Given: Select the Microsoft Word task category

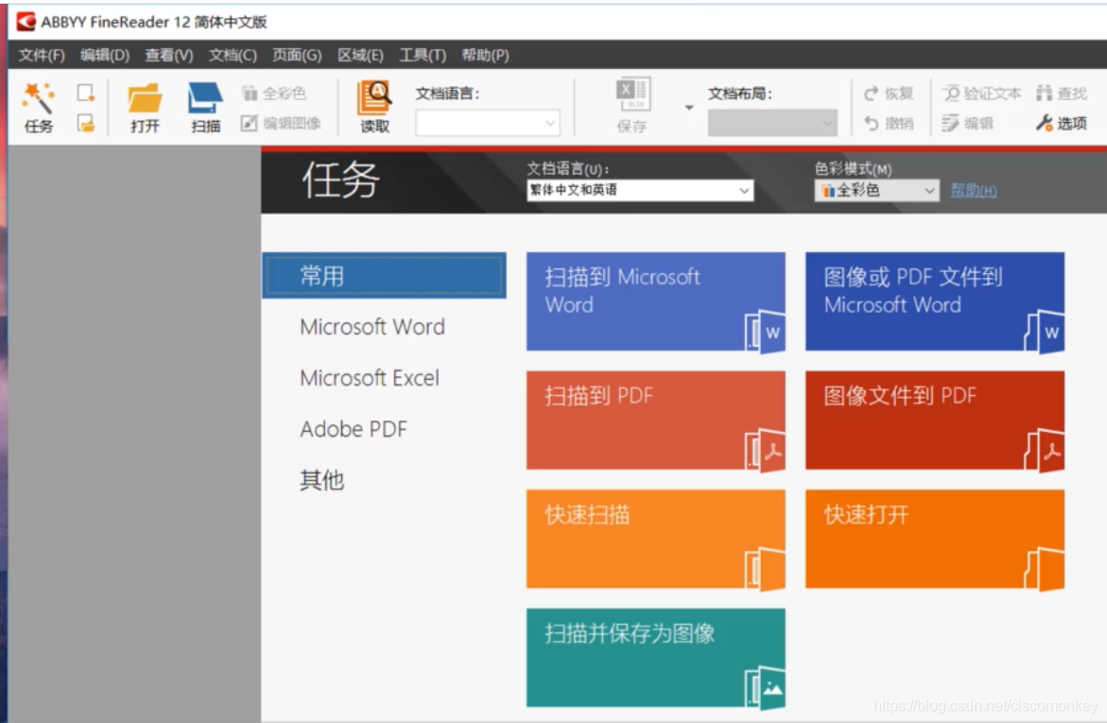Looking at the screenshot, I should (372, 327).
